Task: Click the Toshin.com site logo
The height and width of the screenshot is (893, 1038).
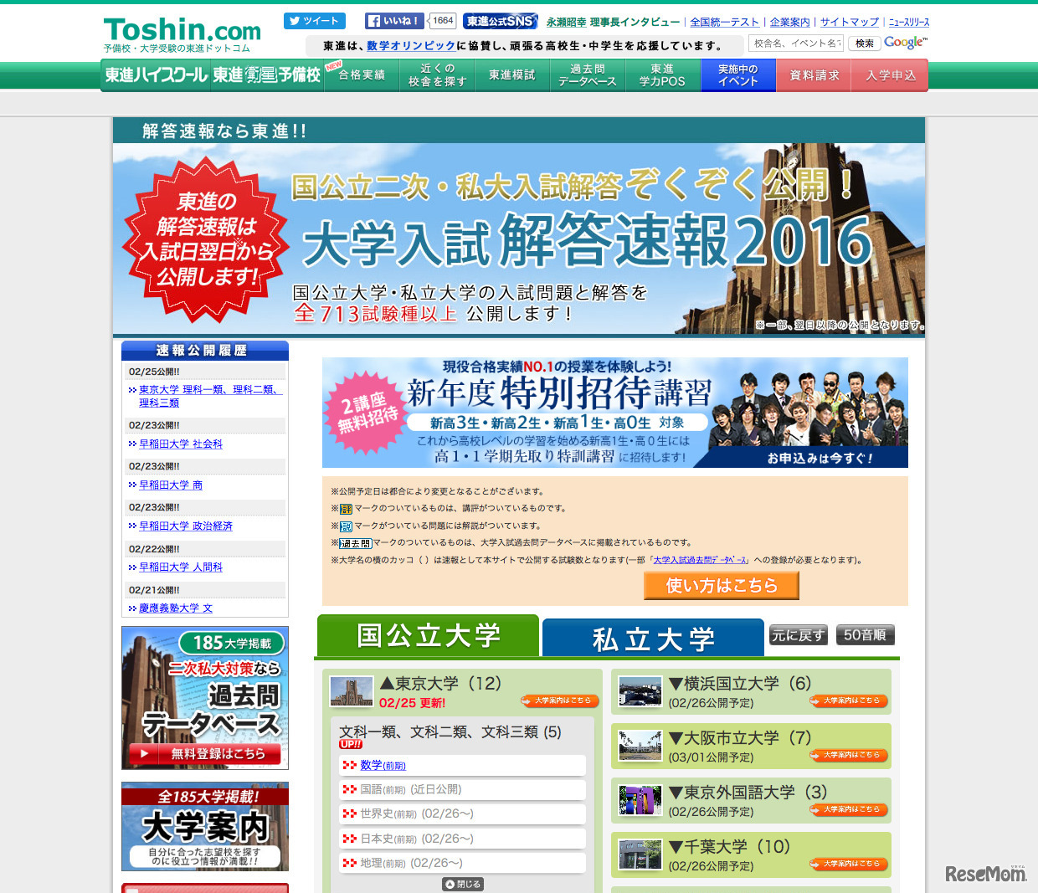Action: pos(181,29)
